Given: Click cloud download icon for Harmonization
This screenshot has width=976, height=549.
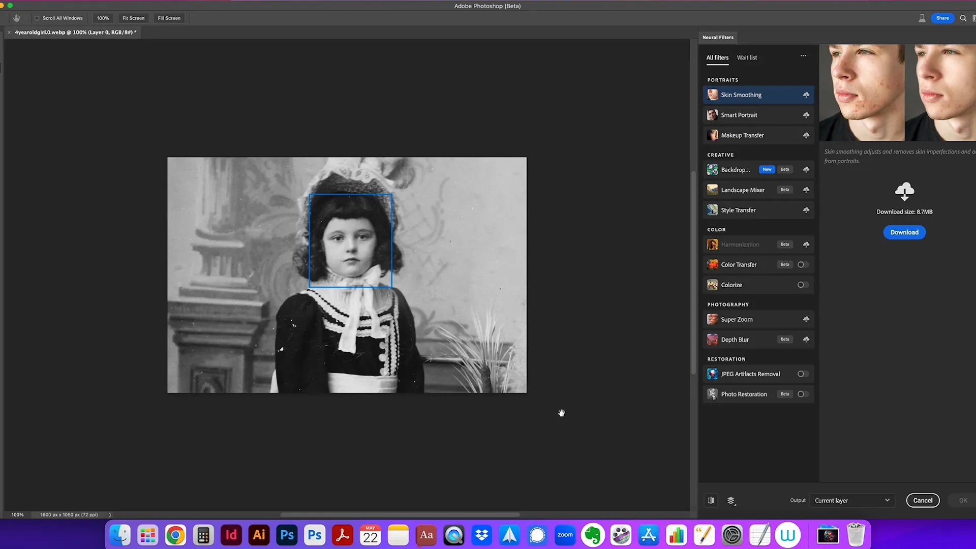Looking at the screenshot, I should (806, 245).
